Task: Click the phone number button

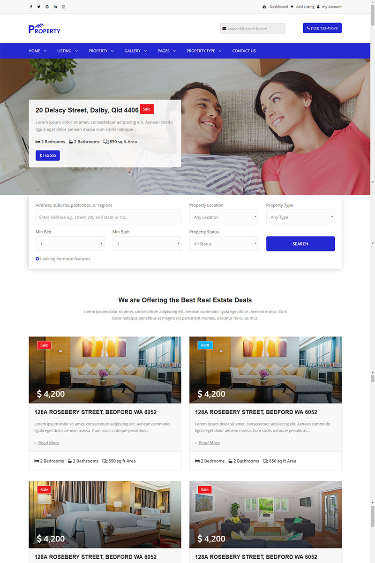Action: click(322, 28)
